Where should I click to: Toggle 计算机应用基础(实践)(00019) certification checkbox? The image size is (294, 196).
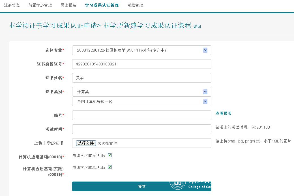110,167
